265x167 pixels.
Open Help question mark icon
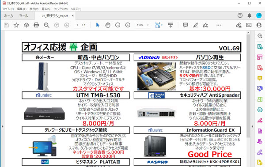point(240,15)
